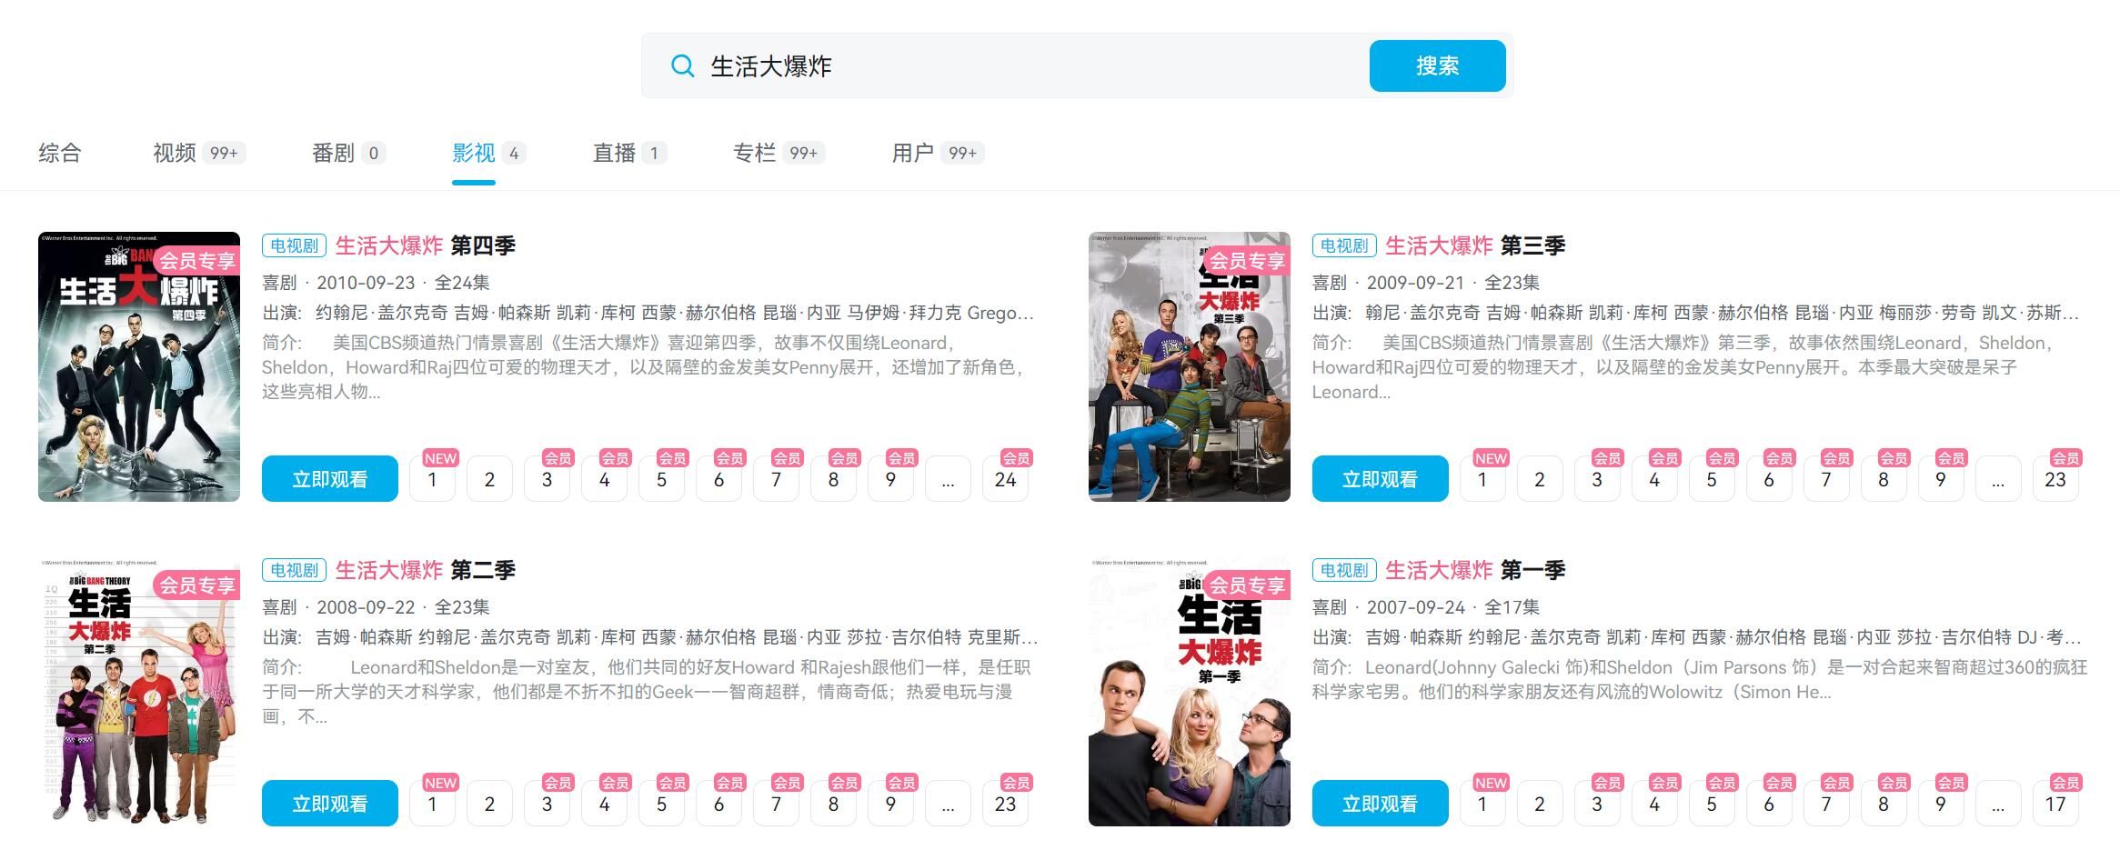2120x860 pixels.
Task: Click the 电视剧 tag of 第二季
Action: click(295, 570)
